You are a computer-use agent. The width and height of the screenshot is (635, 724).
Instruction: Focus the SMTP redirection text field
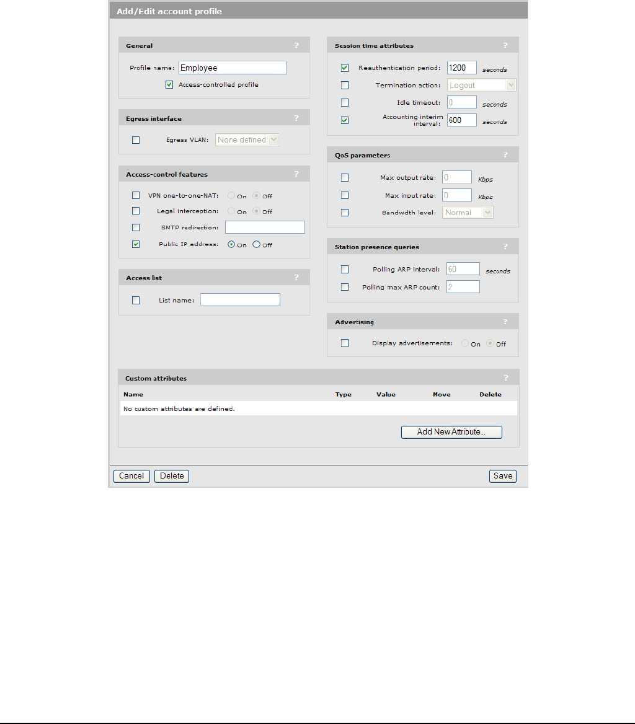click(x=265, y=227)
